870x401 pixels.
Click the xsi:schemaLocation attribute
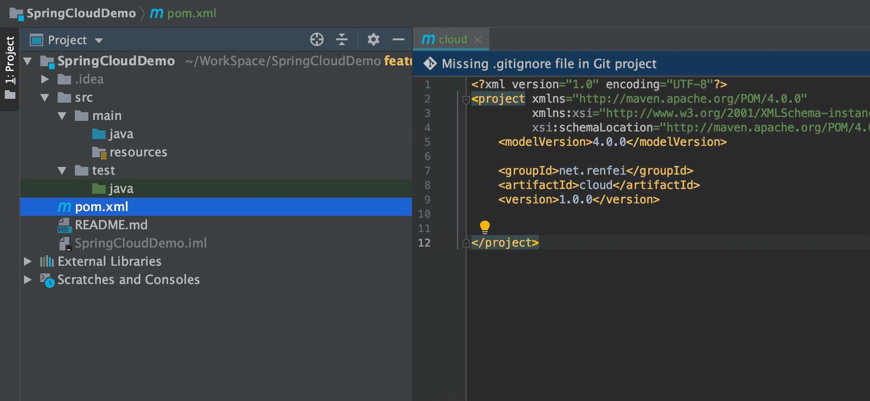point(592,128)
